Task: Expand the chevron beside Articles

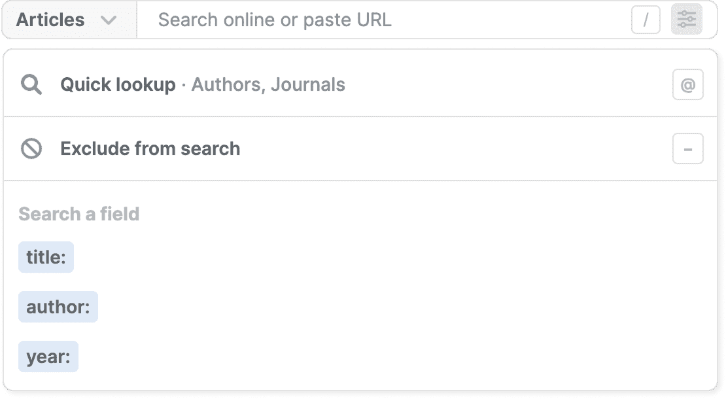Action: click(x=109, y=20)
